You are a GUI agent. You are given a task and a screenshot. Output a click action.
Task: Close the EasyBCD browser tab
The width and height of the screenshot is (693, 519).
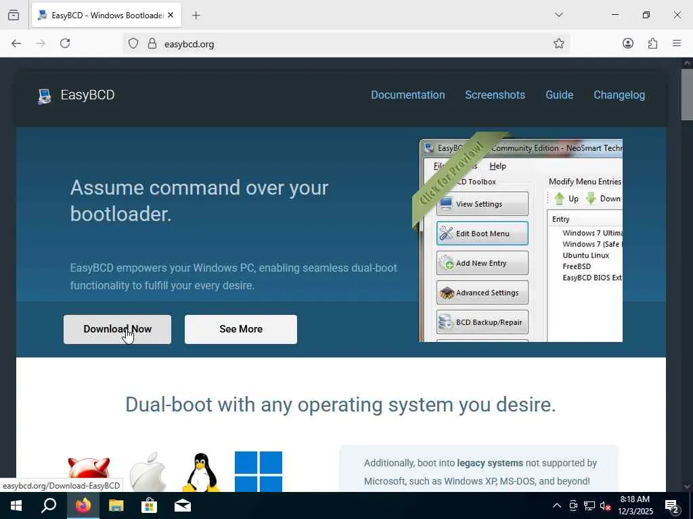171,15
